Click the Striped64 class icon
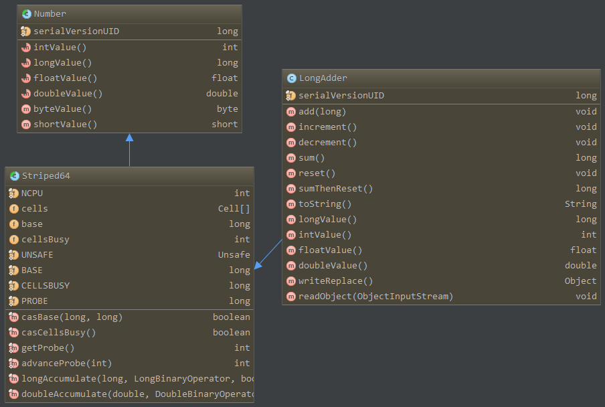The height and width of the screenshot is (407, 605). coord(14,176)
